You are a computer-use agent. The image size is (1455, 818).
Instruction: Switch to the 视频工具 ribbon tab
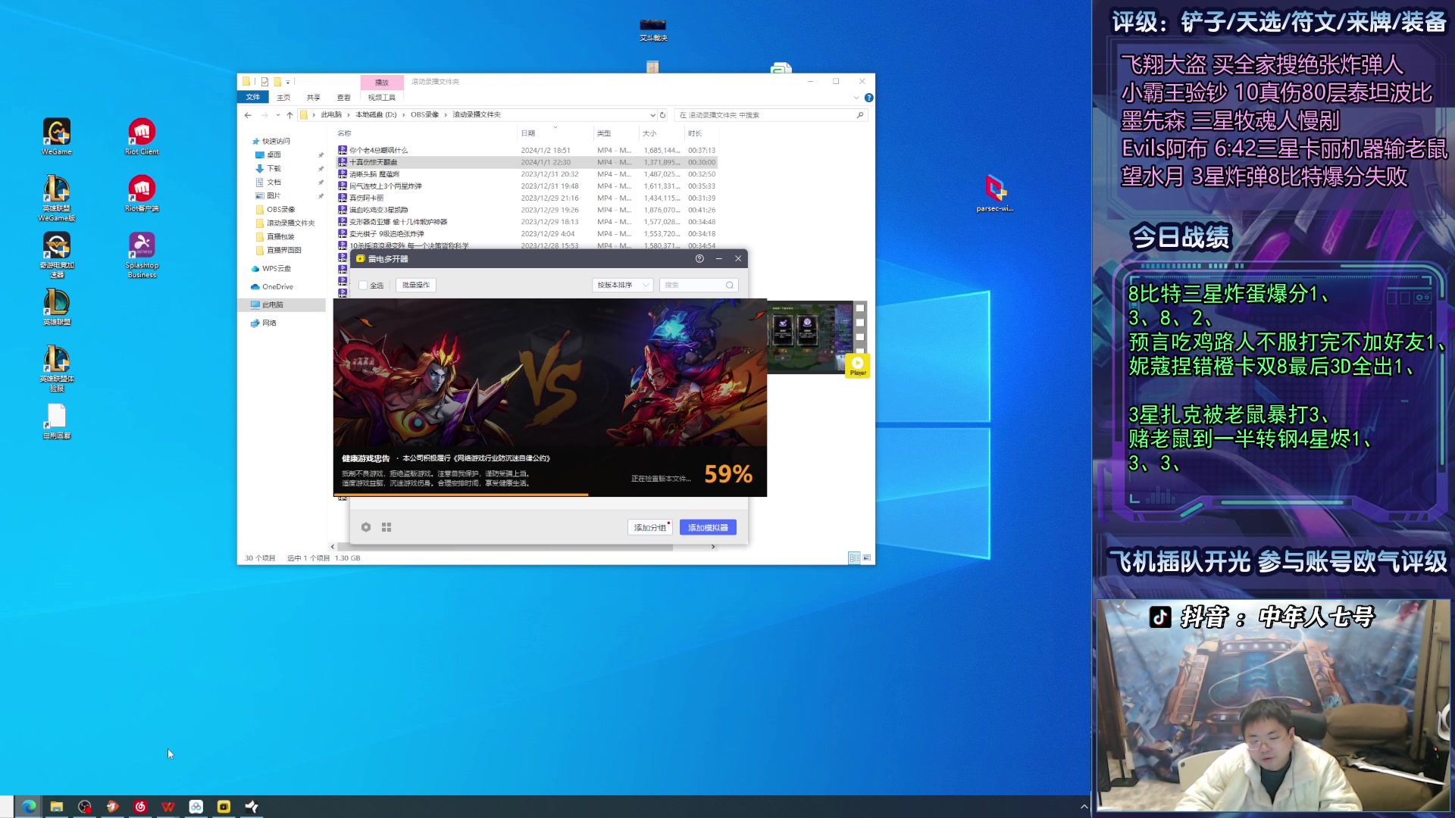pyautogui.click(x=382, y=98)
